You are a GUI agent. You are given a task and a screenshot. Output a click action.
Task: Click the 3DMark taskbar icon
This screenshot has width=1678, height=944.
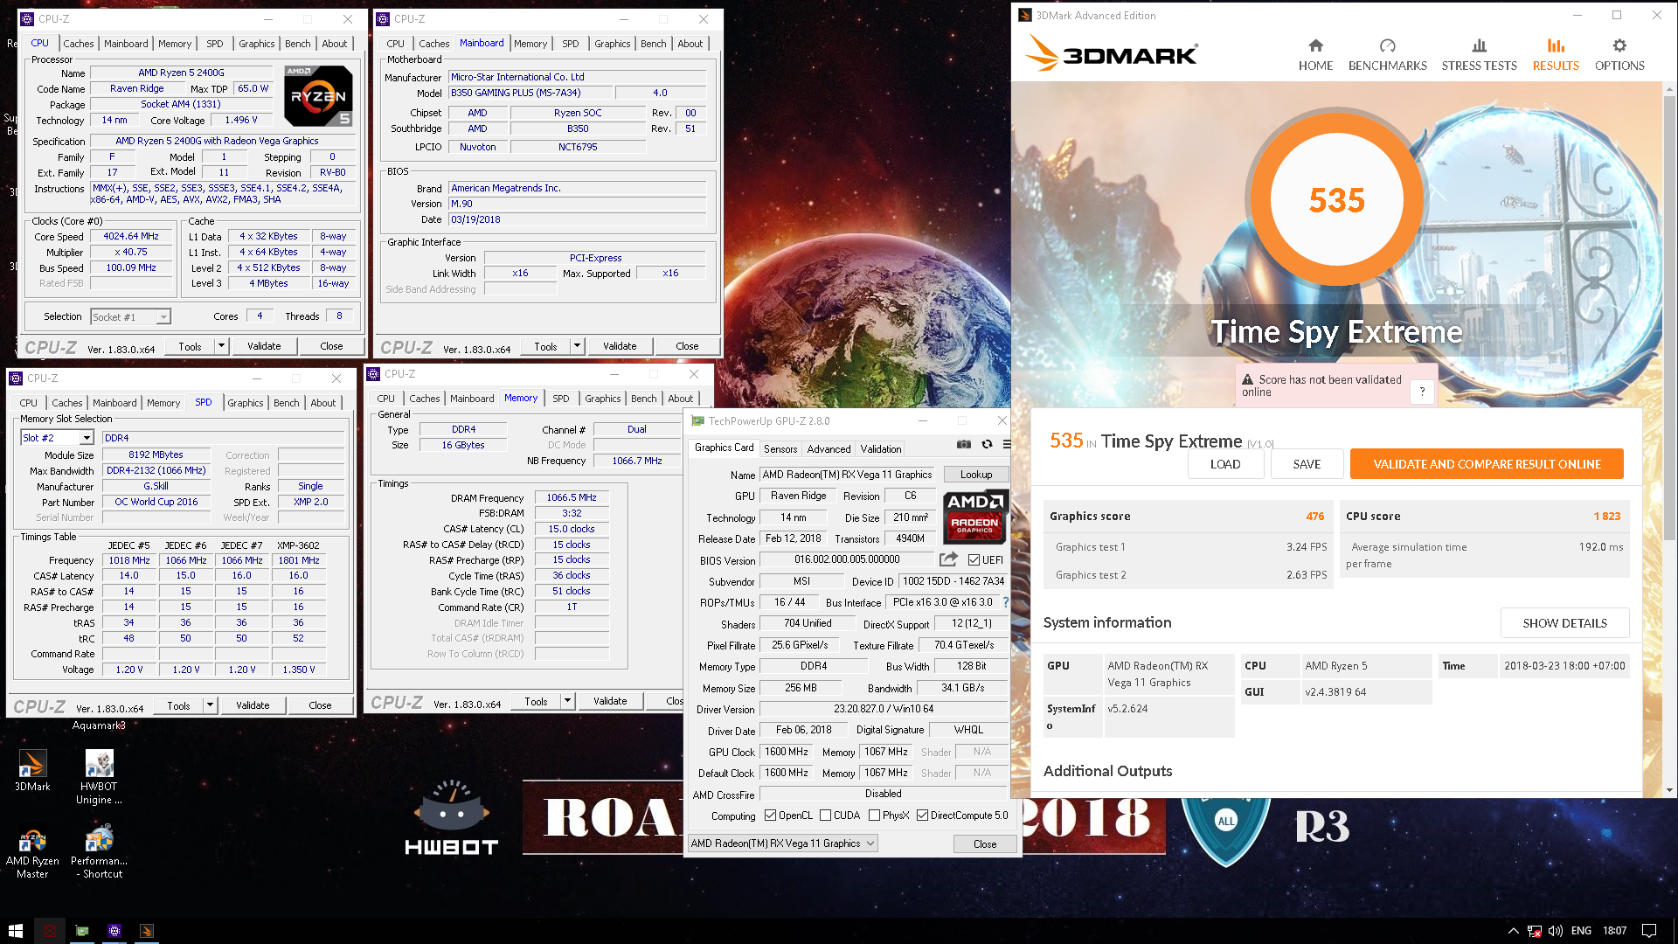(147, 931)
